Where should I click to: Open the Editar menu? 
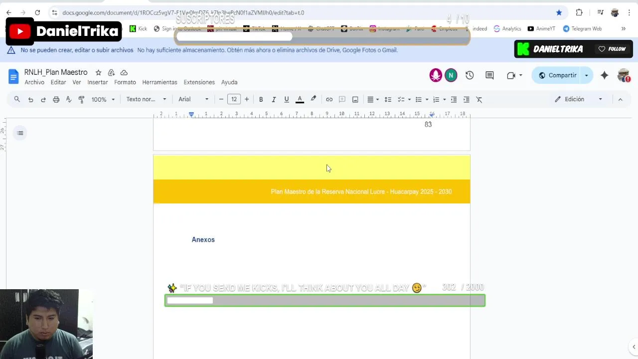(x=58, y=82)
